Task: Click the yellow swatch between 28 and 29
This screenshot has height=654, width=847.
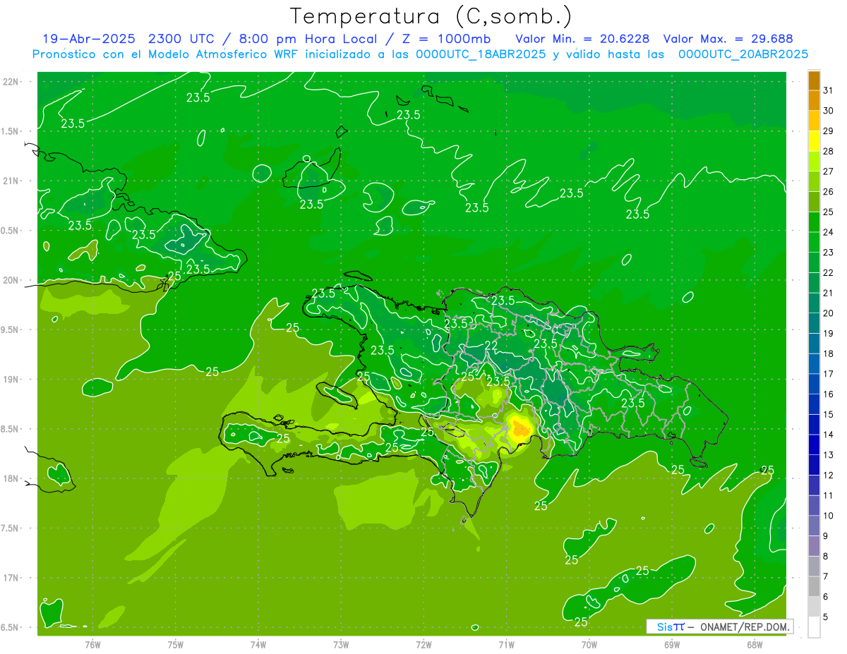Action: click(814, 141)
